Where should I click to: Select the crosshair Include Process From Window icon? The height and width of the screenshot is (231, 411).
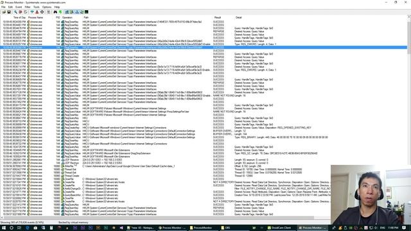tap(42, 12)
